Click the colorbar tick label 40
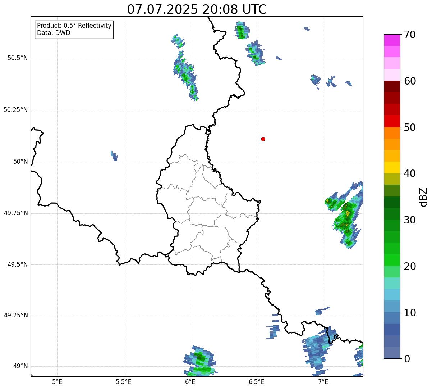The image size is (432, 389). click(410, 173)
